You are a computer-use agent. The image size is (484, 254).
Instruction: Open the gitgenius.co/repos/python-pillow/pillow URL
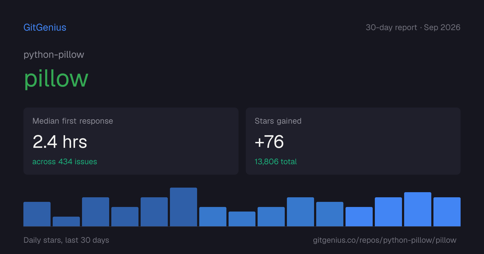coord(385,240)
